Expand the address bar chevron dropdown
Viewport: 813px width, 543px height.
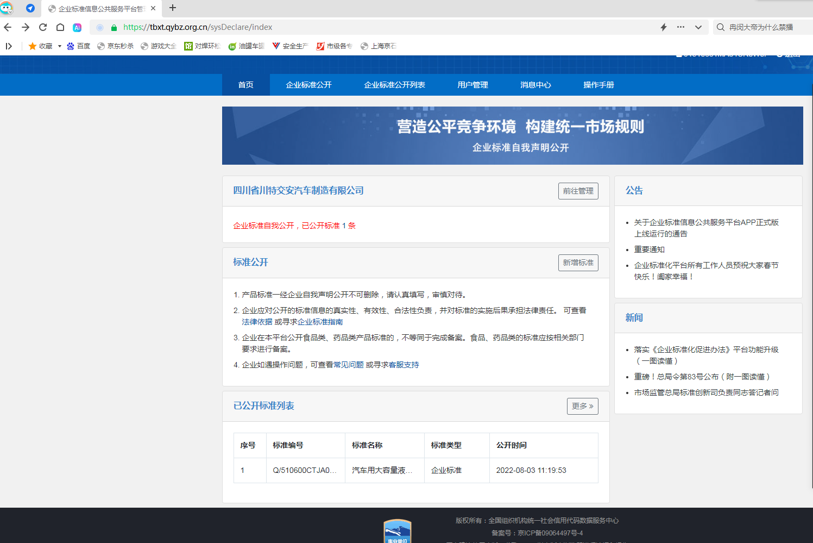(x=698, y=27)
